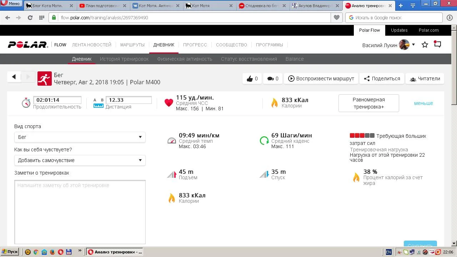Switch to Статус восстановления tab
The image size is (457, 257).
pos(249,59)
